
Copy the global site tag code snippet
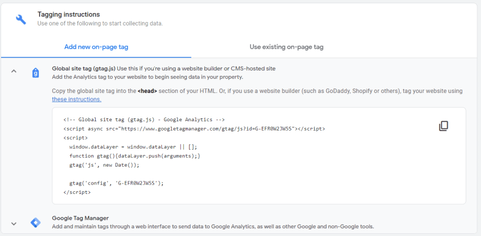444,126
